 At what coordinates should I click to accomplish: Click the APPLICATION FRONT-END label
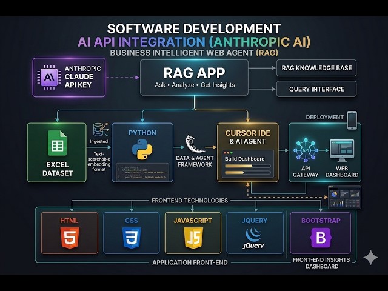pyautogui.click(x=190, y=263)
